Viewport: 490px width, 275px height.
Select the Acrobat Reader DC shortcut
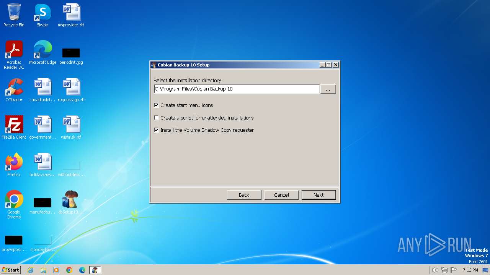(x=14, y=55)
